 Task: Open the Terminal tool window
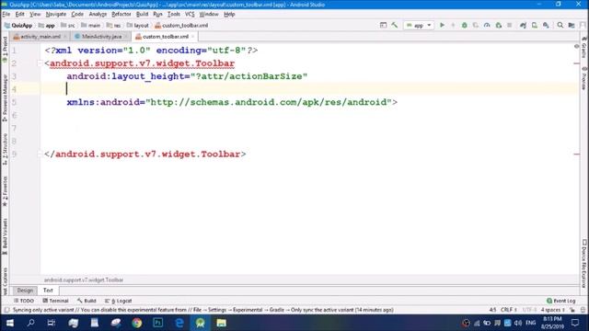pyautogui.click(x=55, y=301)
